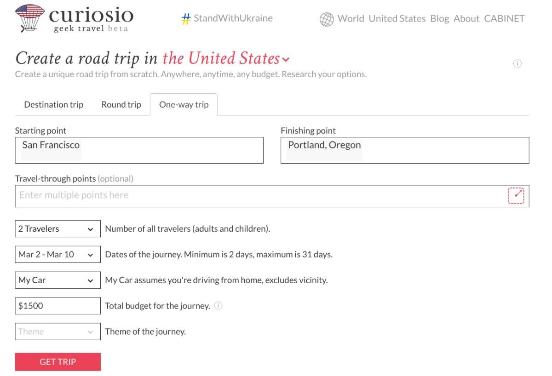This screenshot has width=552, height=376.
Task: Click the route map icon in Travel-through field
Action: (516, 196)
